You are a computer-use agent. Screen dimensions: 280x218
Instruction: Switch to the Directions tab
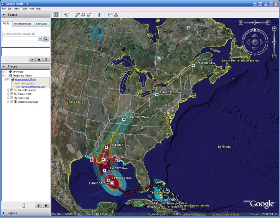(41, 23)
